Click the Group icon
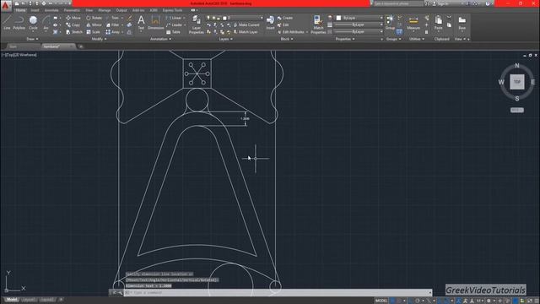 point(390,23)
